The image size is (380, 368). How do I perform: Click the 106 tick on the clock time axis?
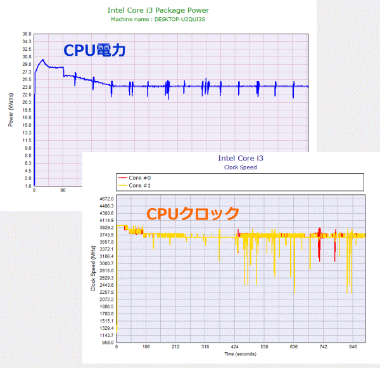[x=146, y=347]
